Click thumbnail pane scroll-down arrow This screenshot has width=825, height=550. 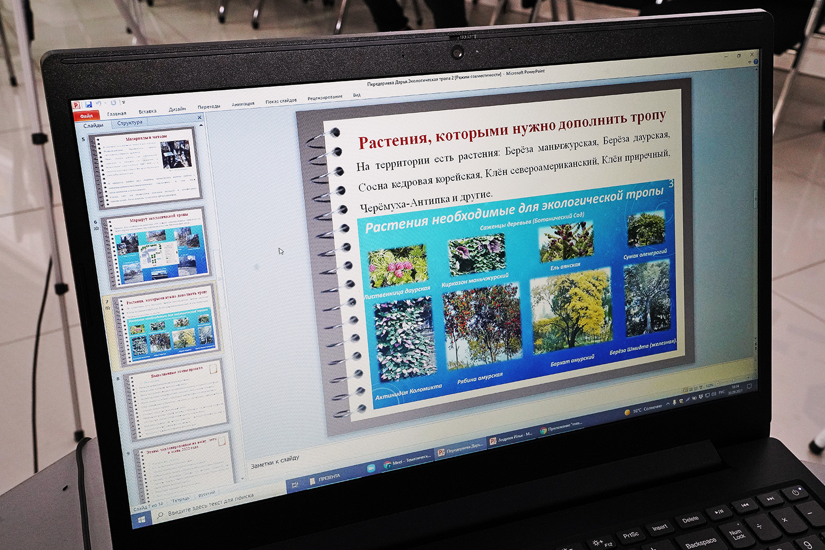[243, 478]
